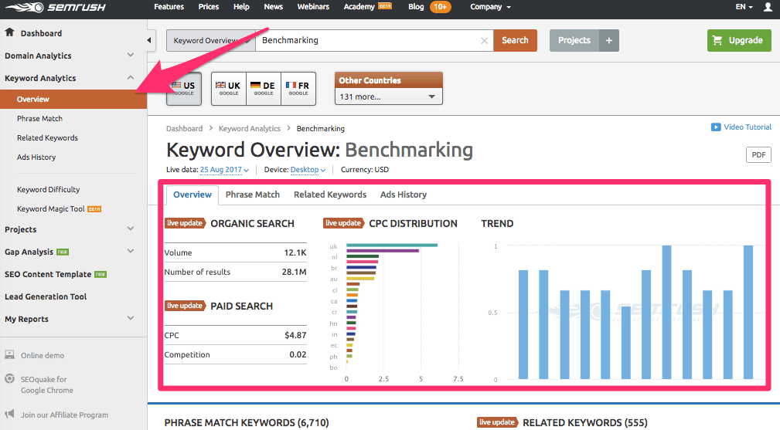Open the Keyword Analytics breadcrumb link
The height and width of the screenshot is (430, 780).
coord(249,129)
